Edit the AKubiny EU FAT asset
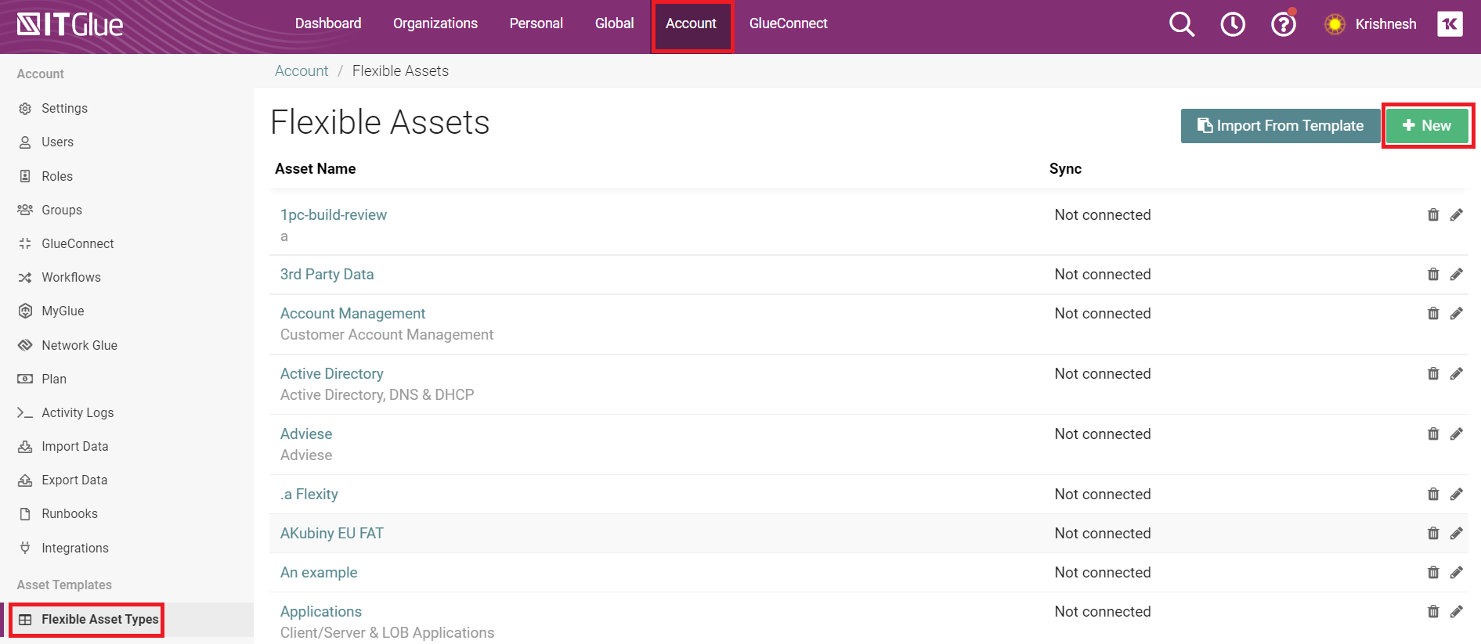The image size is (1481, 644). coord(1457,533)
